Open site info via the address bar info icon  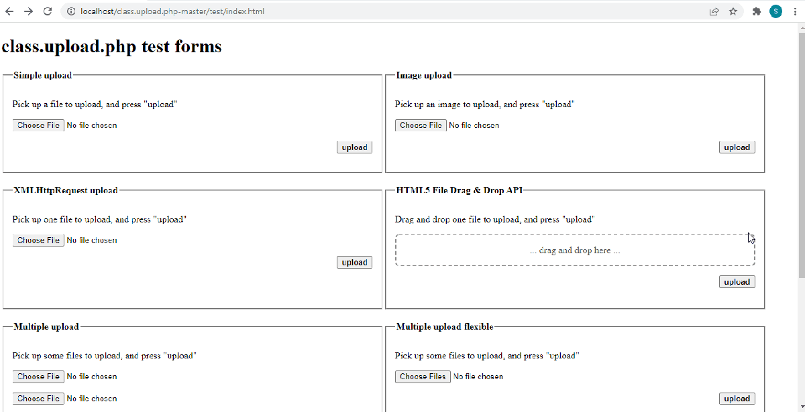click(x=70, y=11)
